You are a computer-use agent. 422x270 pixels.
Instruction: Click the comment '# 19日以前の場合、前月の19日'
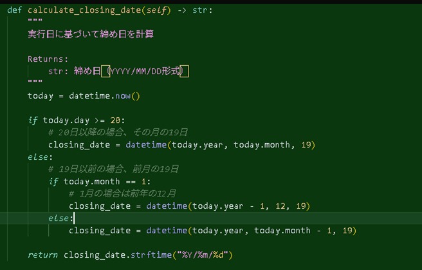pos(113,169)
